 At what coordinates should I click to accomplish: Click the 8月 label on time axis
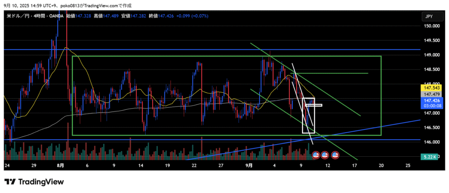coord(61,165)
